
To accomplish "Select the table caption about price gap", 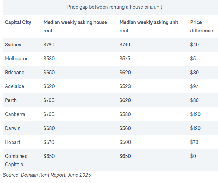I will (115, 7).
